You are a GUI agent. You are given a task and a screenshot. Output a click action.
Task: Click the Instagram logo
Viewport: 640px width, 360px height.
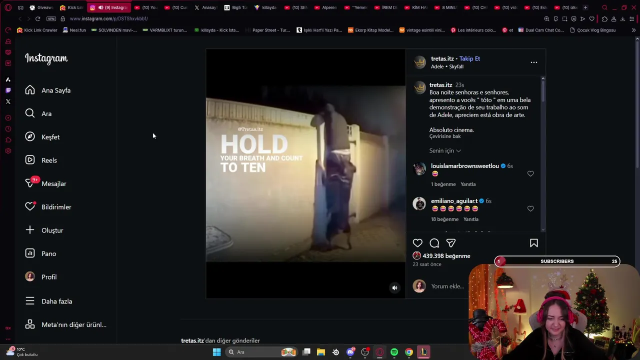46,58
